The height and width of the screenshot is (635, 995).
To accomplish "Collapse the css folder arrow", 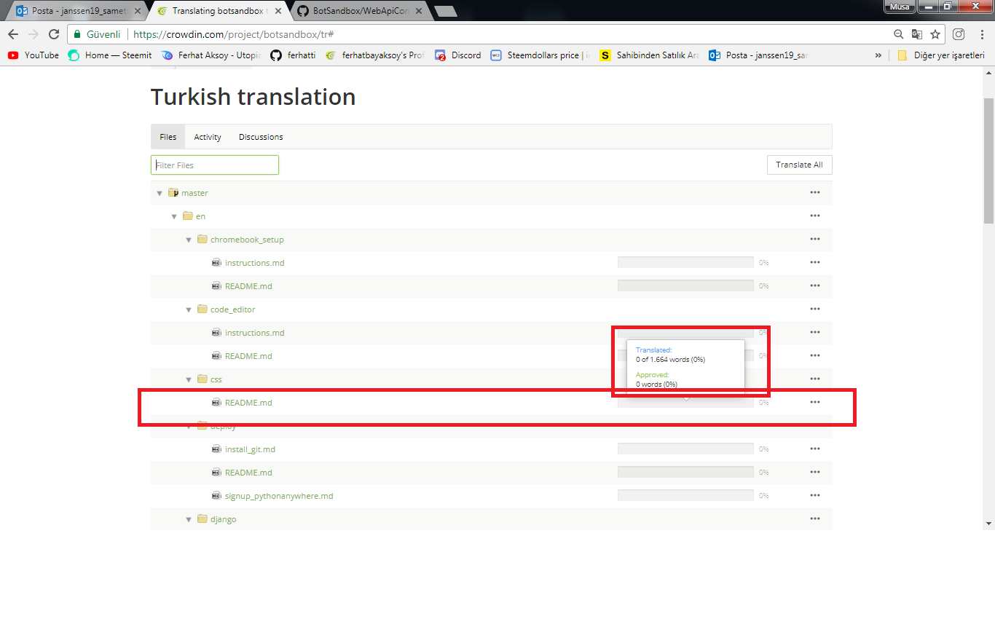I will pyautogui.click(x=189, y=379).
